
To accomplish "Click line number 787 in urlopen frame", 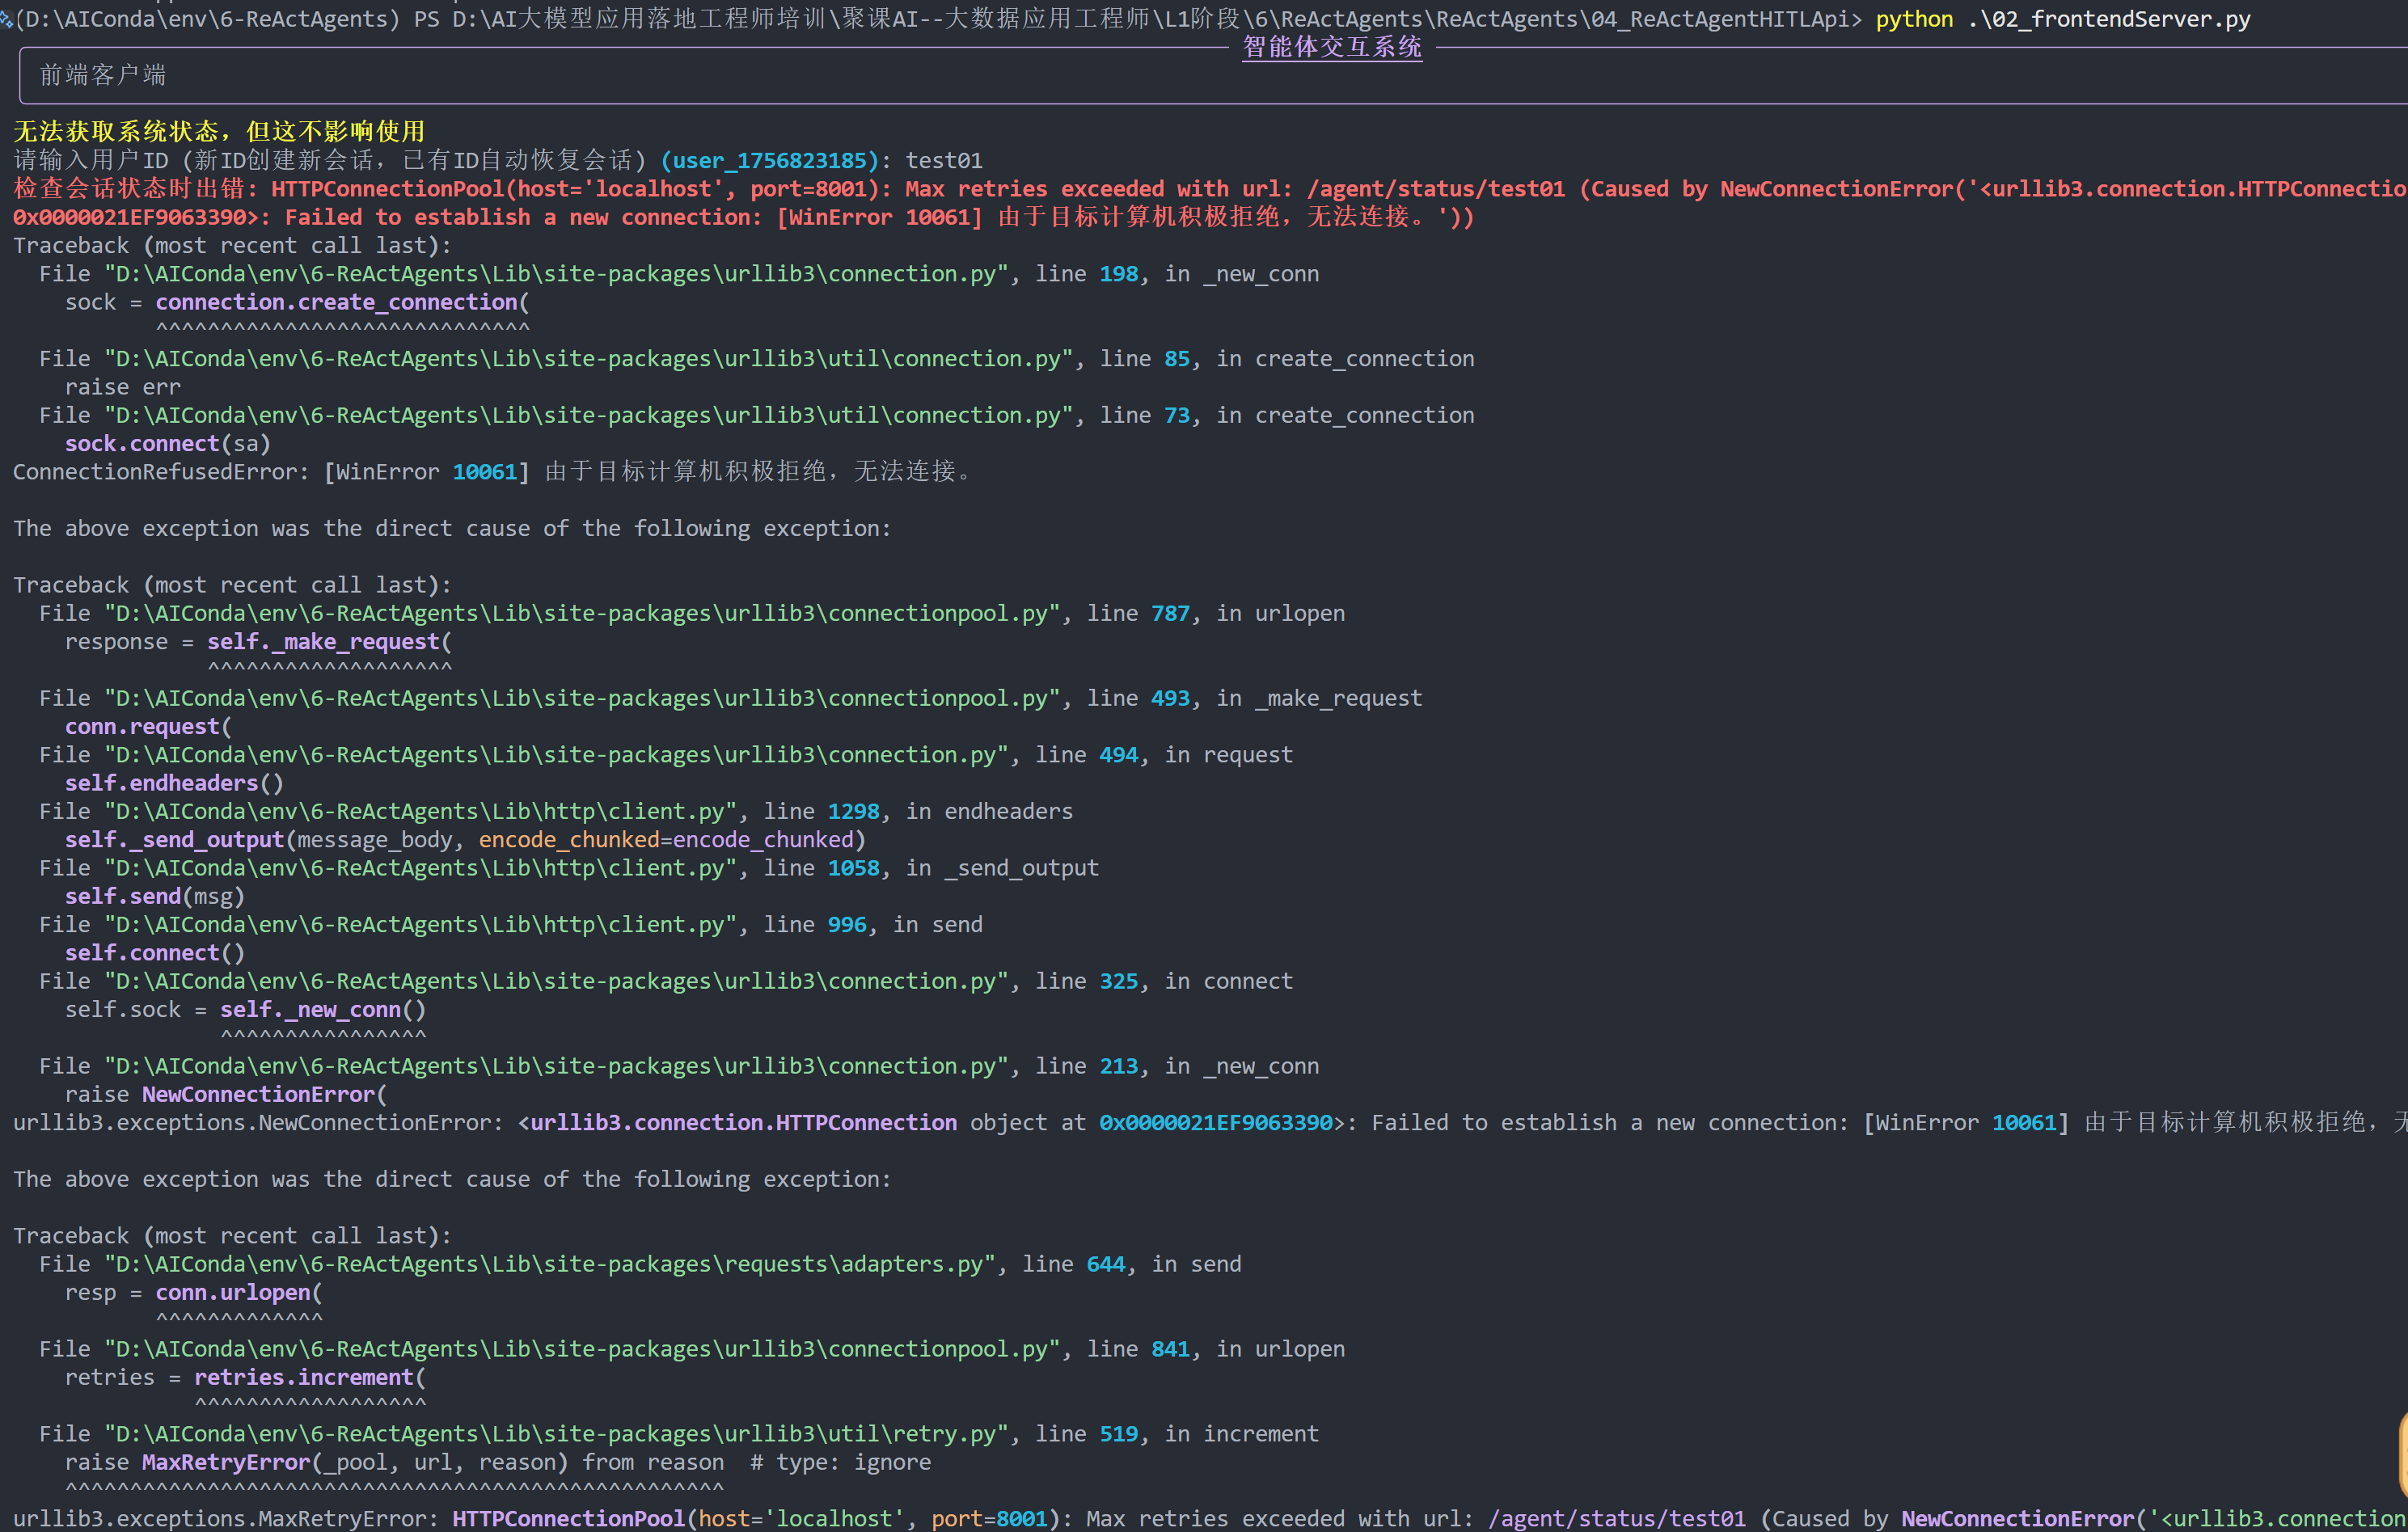I will click(x=1170, y=614).
